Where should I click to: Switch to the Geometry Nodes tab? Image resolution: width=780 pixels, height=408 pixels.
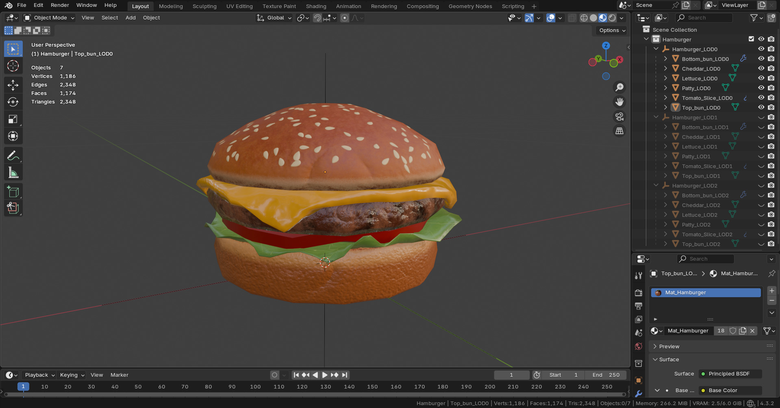(470, 6)
